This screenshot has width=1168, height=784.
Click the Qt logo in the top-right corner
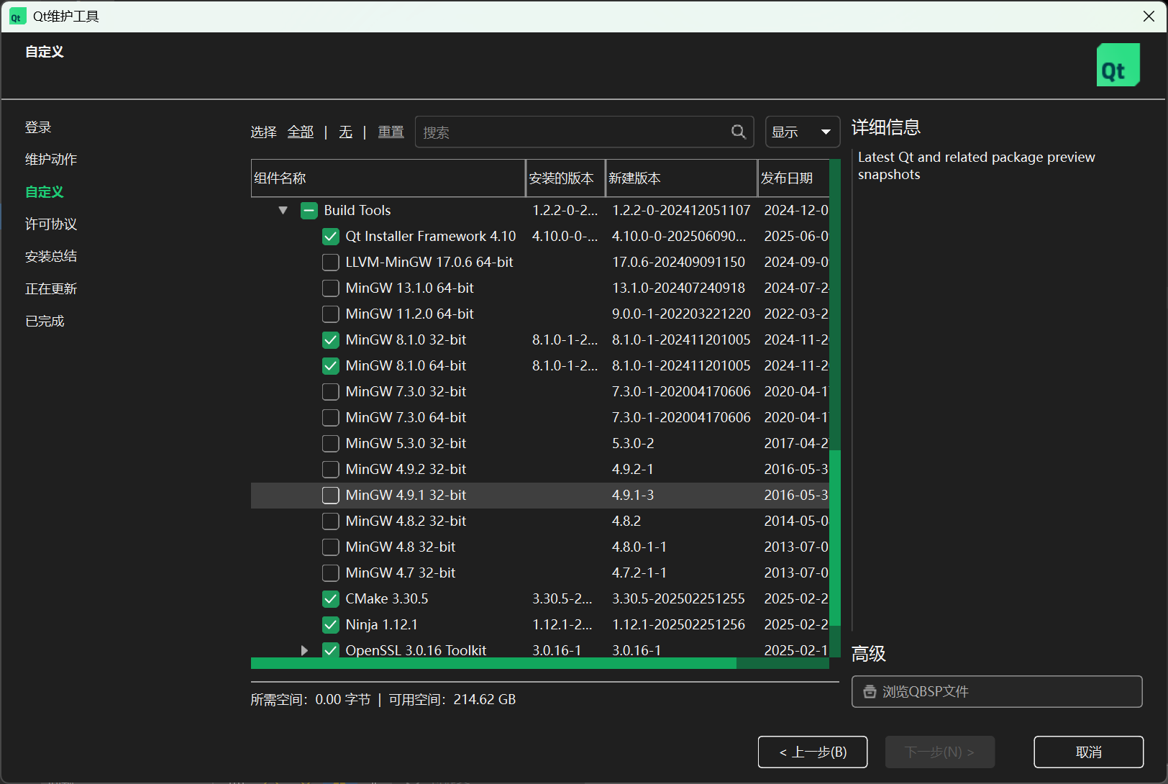[x=1118, y=65]
